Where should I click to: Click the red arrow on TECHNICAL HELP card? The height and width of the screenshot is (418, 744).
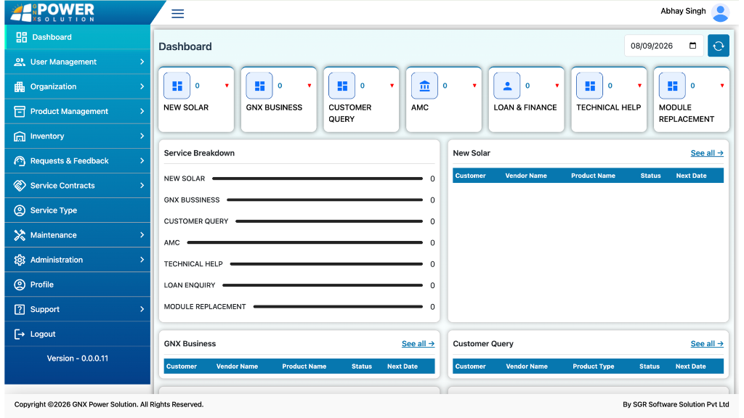point(639,86)
